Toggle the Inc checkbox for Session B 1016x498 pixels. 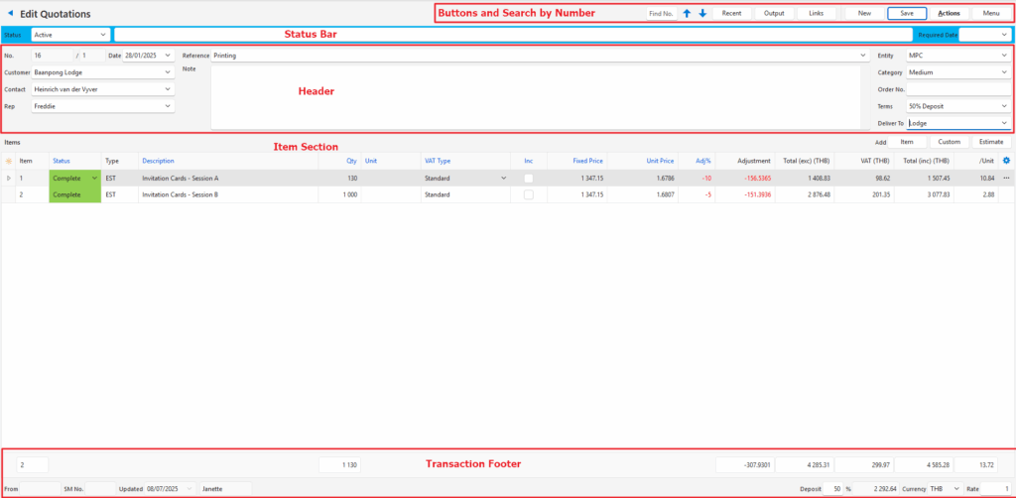(529, 195)
